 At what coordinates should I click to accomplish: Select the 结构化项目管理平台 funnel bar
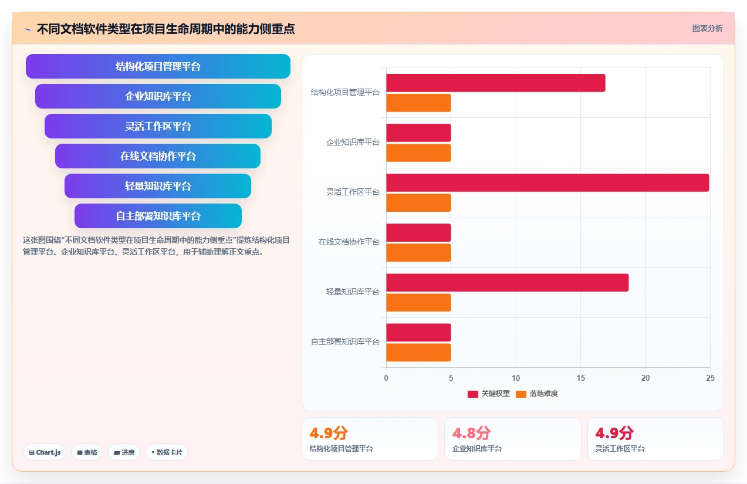coord(158,66)
